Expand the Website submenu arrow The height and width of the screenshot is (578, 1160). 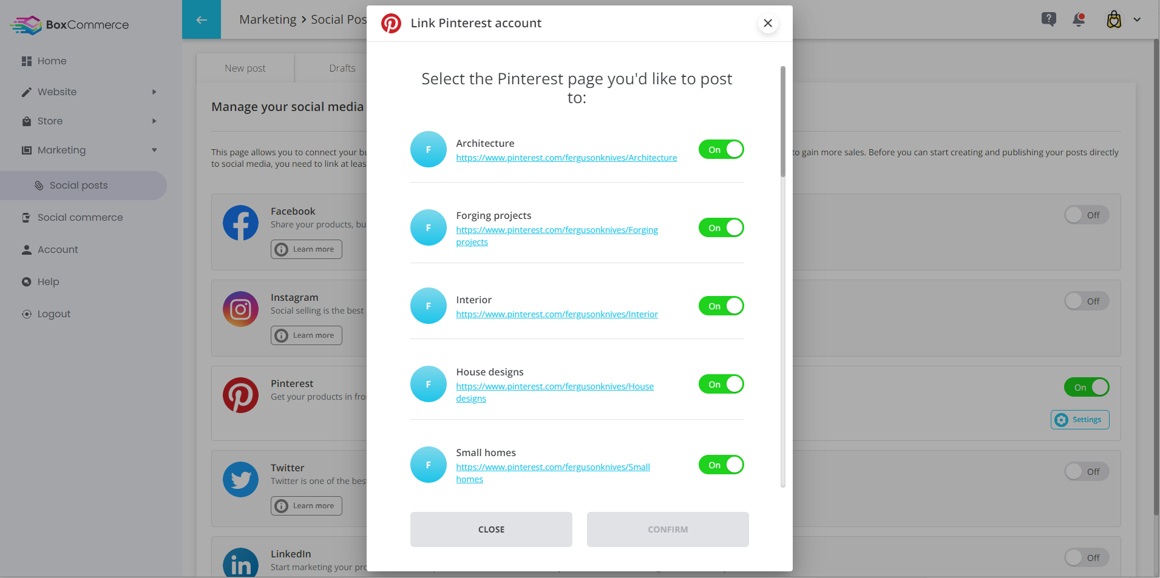(x=154, y=92)
